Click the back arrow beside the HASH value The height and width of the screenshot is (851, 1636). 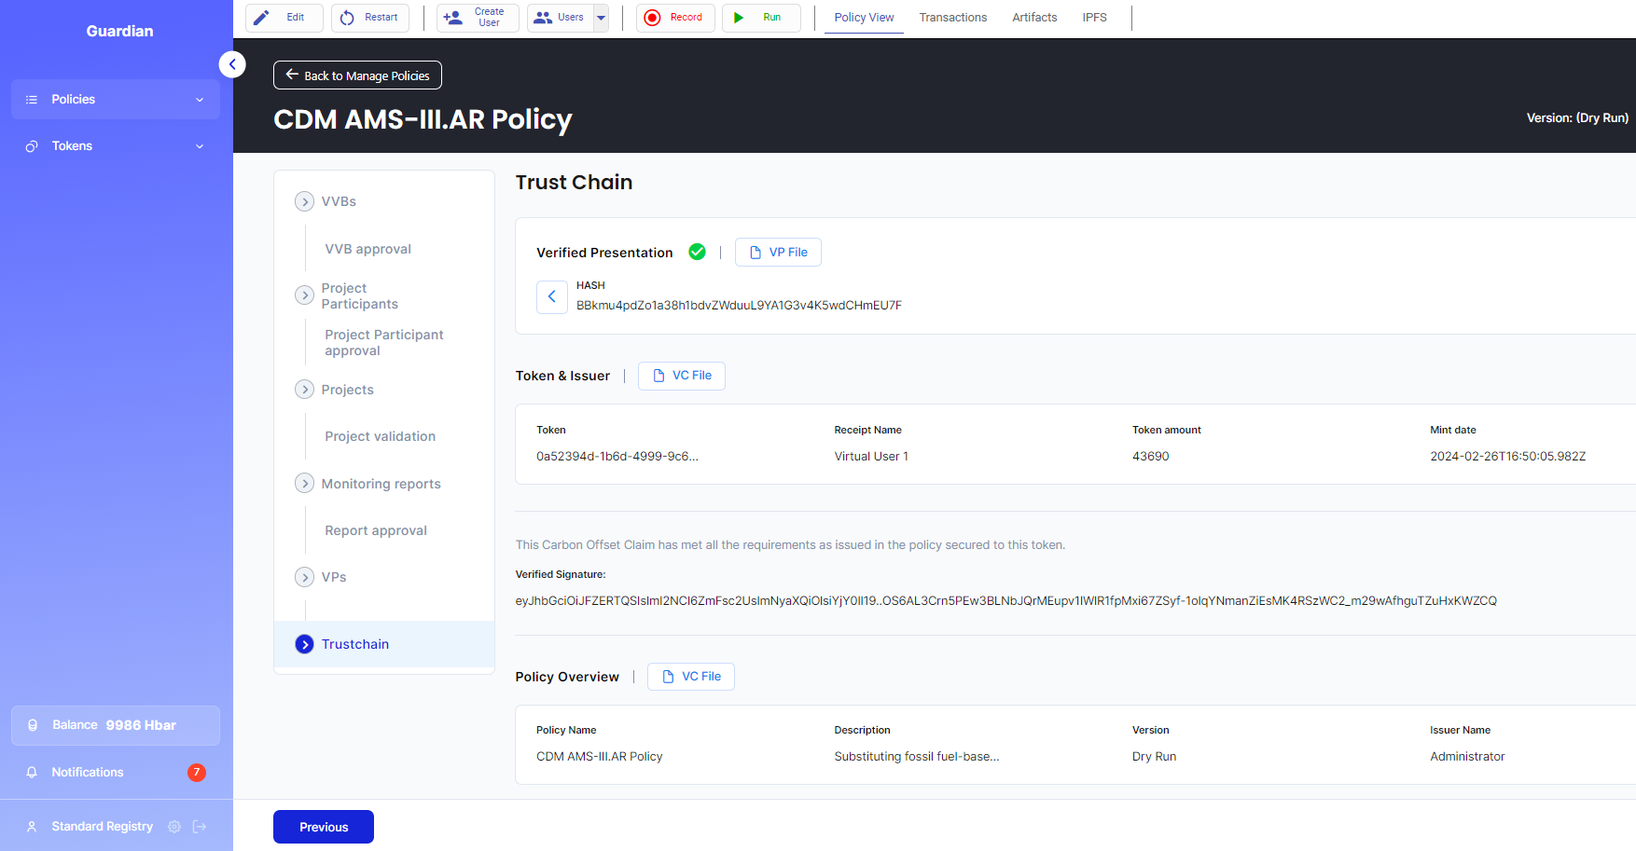click(551, 296)
